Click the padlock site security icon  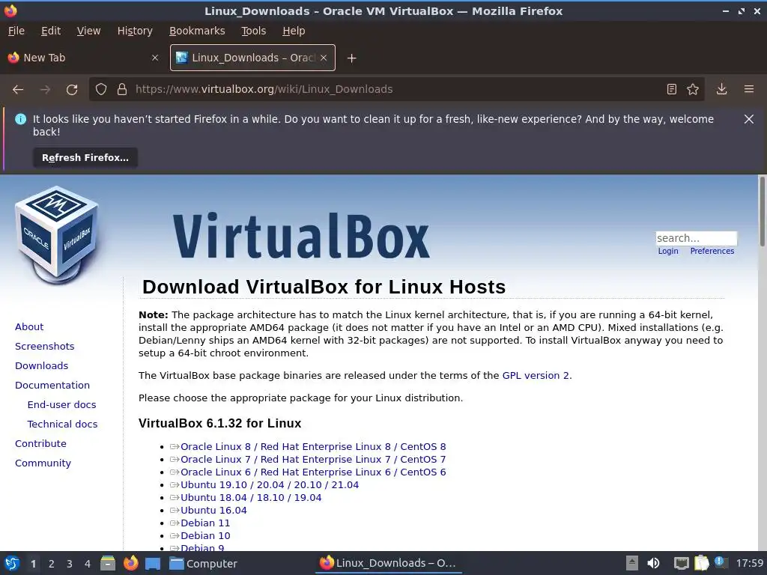tap(122, 90)
